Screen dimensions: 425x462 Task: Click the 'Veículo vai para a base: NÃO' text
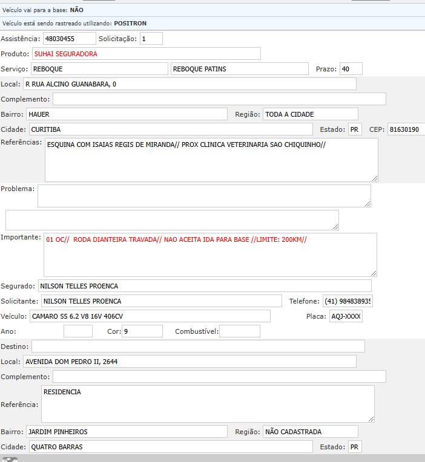click(43, 10)
